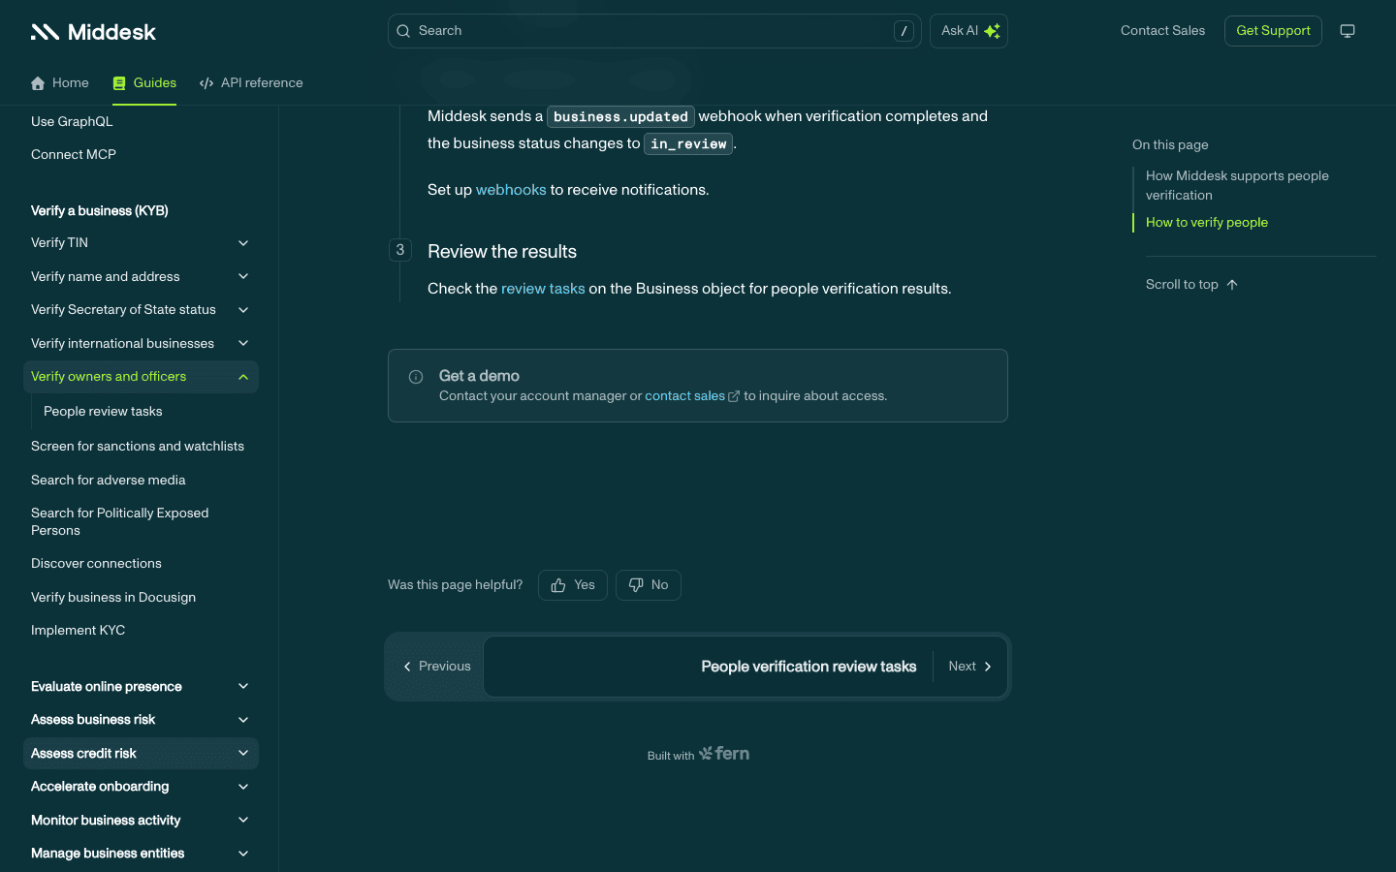The image size is (1396, 872).
Task: Click the Get Support button
Action: pos(1273,31)
